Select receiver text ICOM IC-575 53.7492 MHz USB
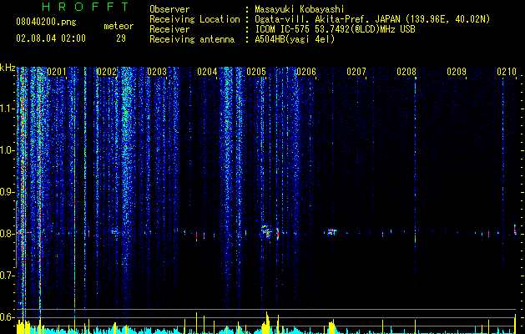Viewport: 525px width, 334px height. 335,29
